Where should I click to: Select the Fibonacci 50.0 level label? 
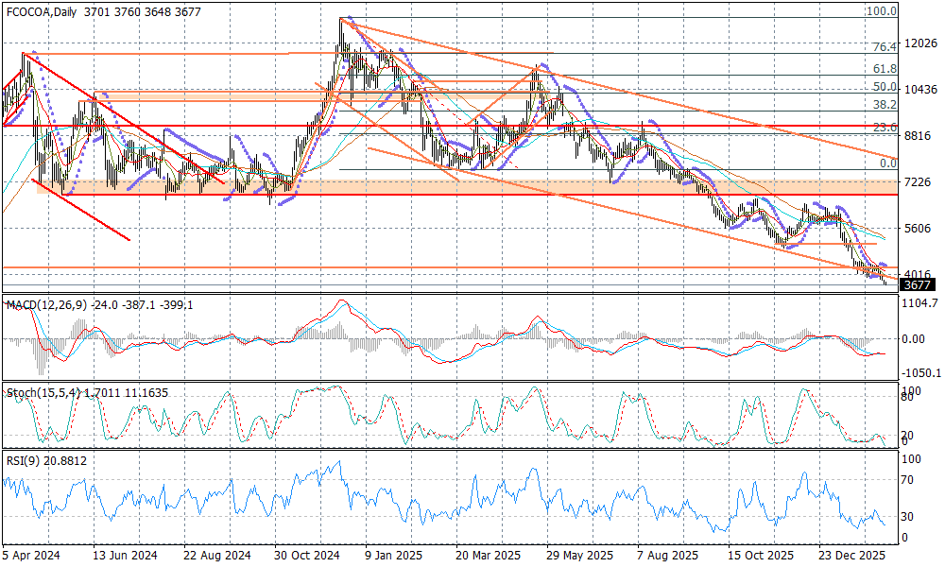[x=883, y=87]
